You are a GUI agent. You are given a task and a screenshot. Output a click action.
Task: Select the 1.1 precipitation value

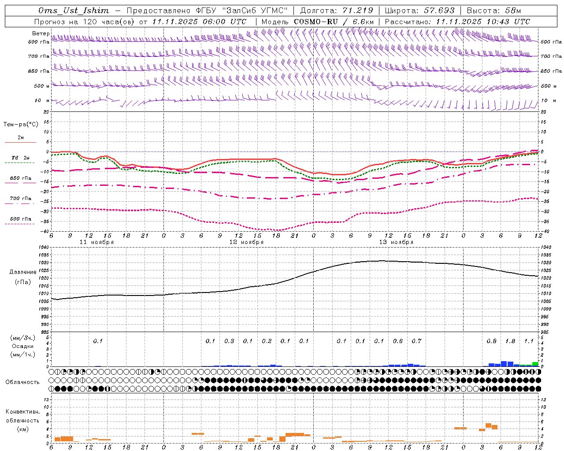[529, 341]
